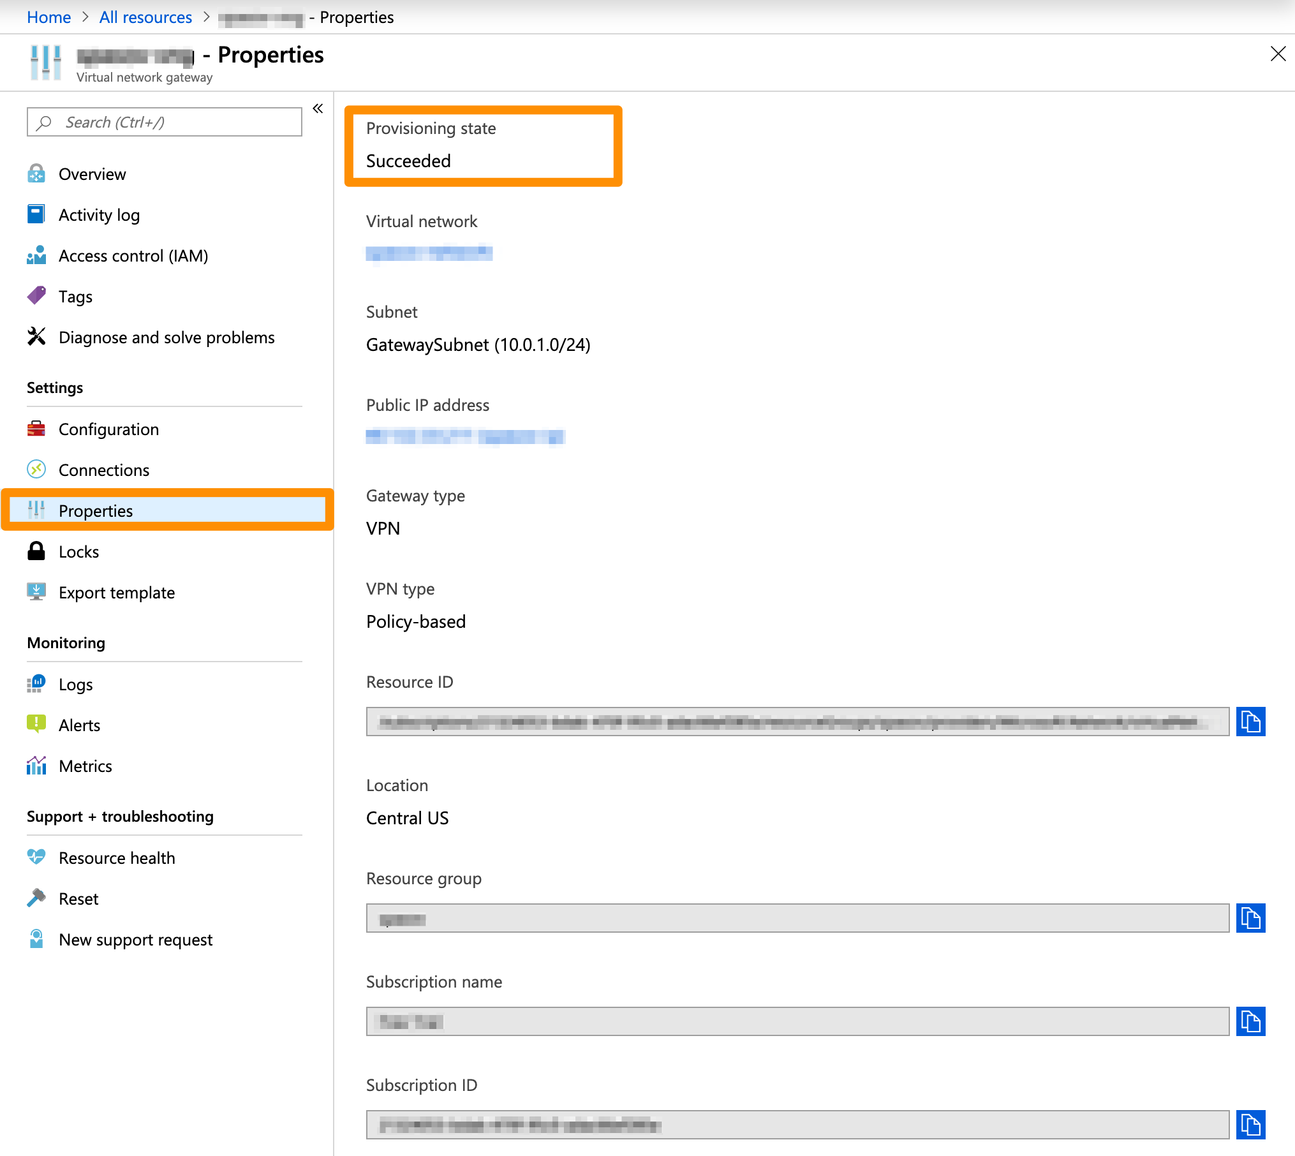Screen dimensions: 1295x1156
Task: Copy the Subscription ID
Action: [x=1251, y=1125]
